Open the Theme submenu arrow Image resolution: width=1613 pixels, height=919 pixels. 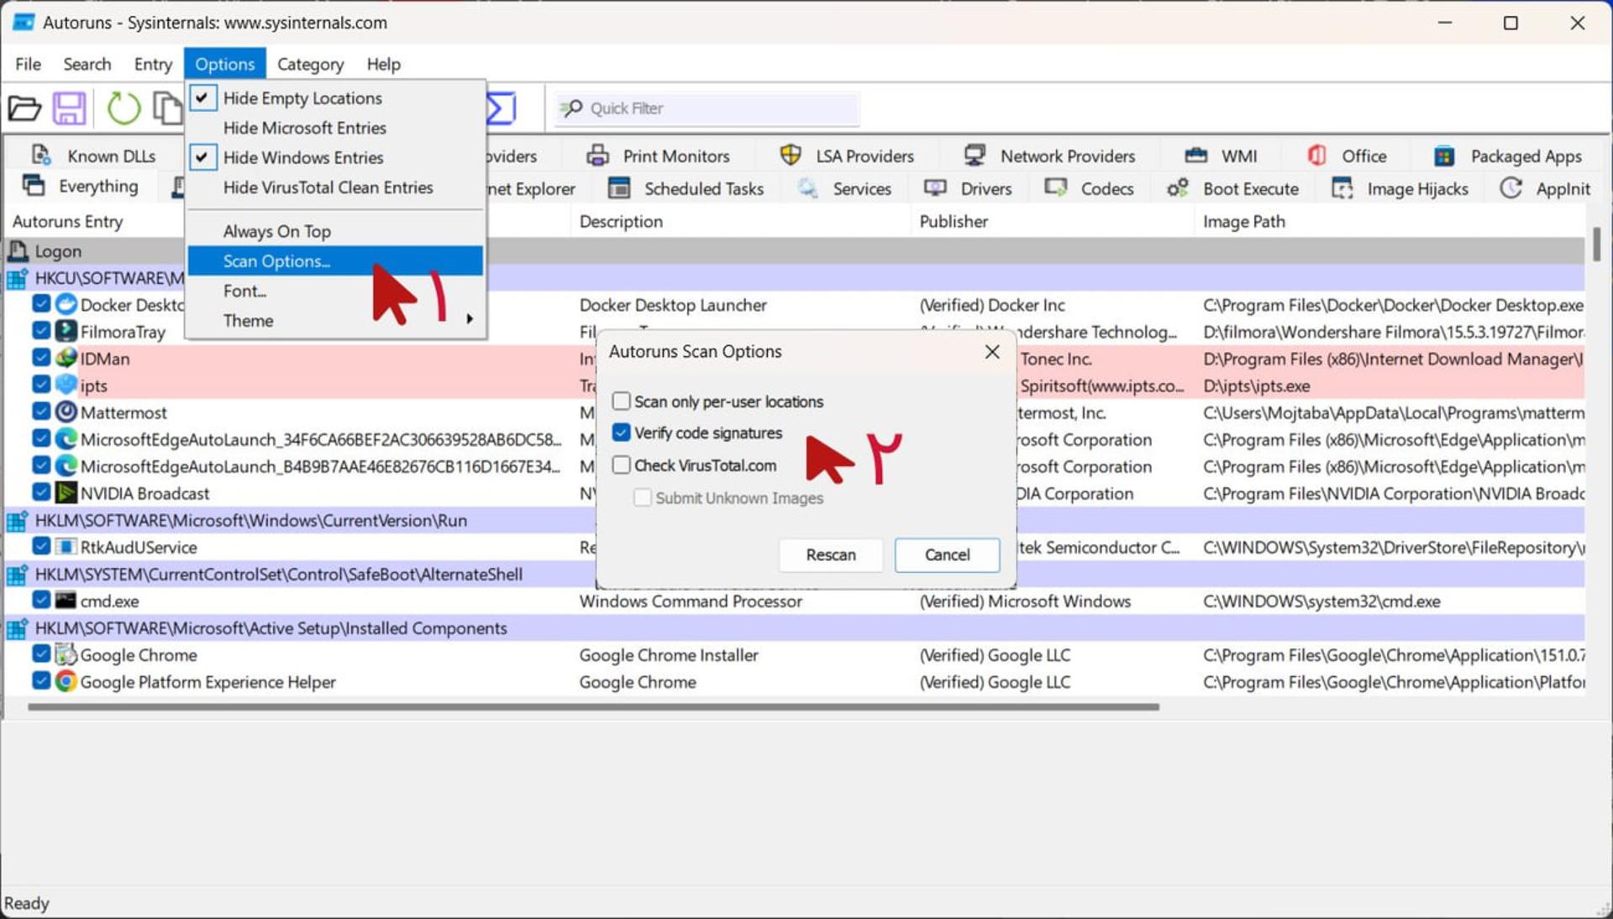tap(470, 319)
